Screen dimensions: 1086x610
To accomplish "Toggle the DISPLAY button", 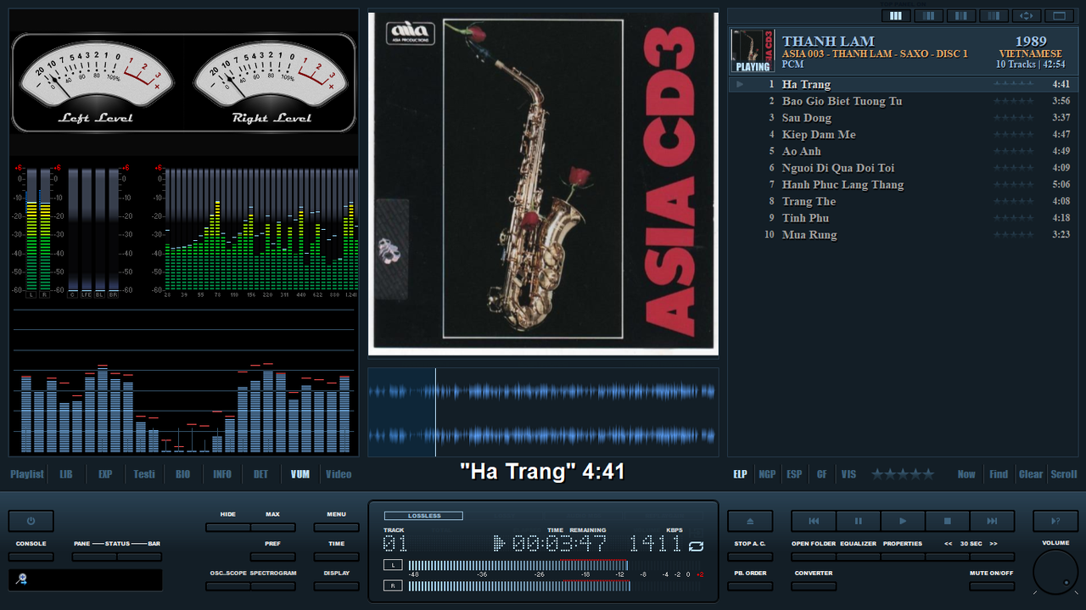I will click(336, 585).
